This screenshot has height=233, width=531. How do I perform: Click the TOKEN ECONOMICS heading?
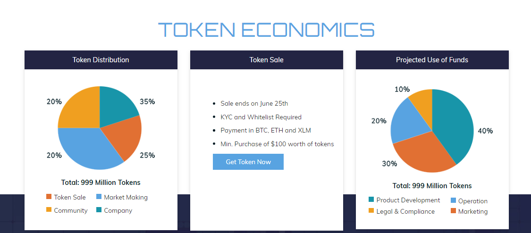point(266,29)
